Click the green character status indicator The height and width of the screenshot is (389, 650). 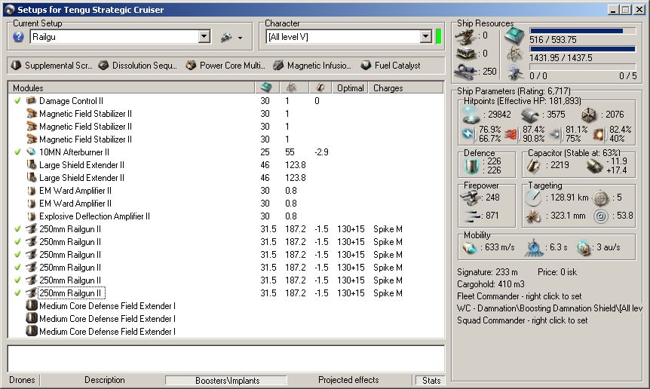(x=439, y=36)
